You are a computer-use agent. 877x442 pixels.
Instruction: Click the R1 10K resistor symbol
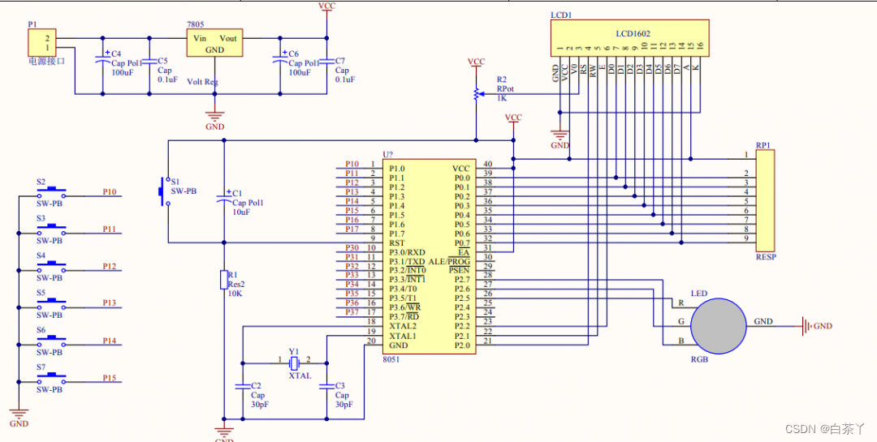pos(224,281)
